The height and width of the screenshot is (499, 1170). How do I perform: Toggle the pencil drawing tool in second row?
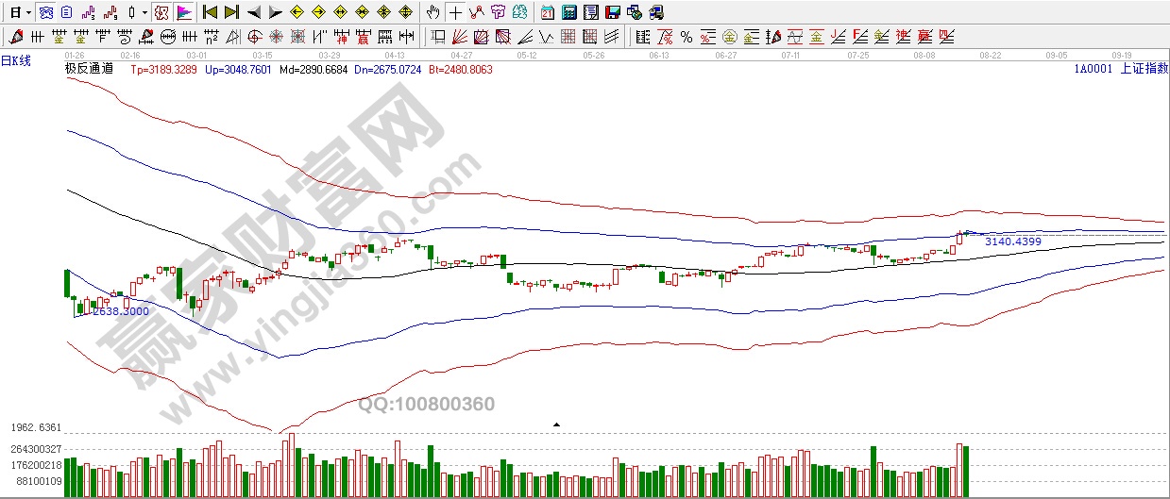[x=17, y=38]
